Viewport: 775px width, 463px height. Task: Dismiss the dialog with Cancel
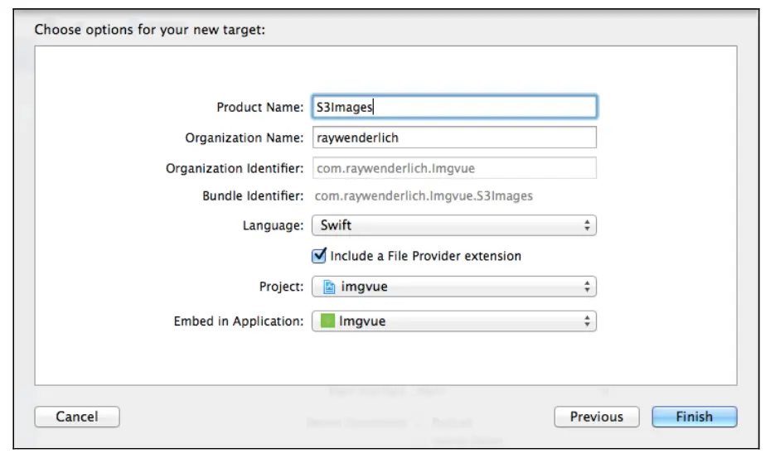76,417
